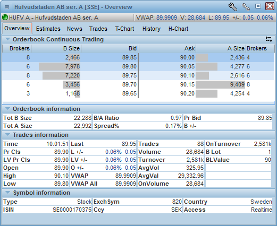Open the T-Chart tab
The width and height of the screenshot is (277, 226).
click(x=124, y=29)
